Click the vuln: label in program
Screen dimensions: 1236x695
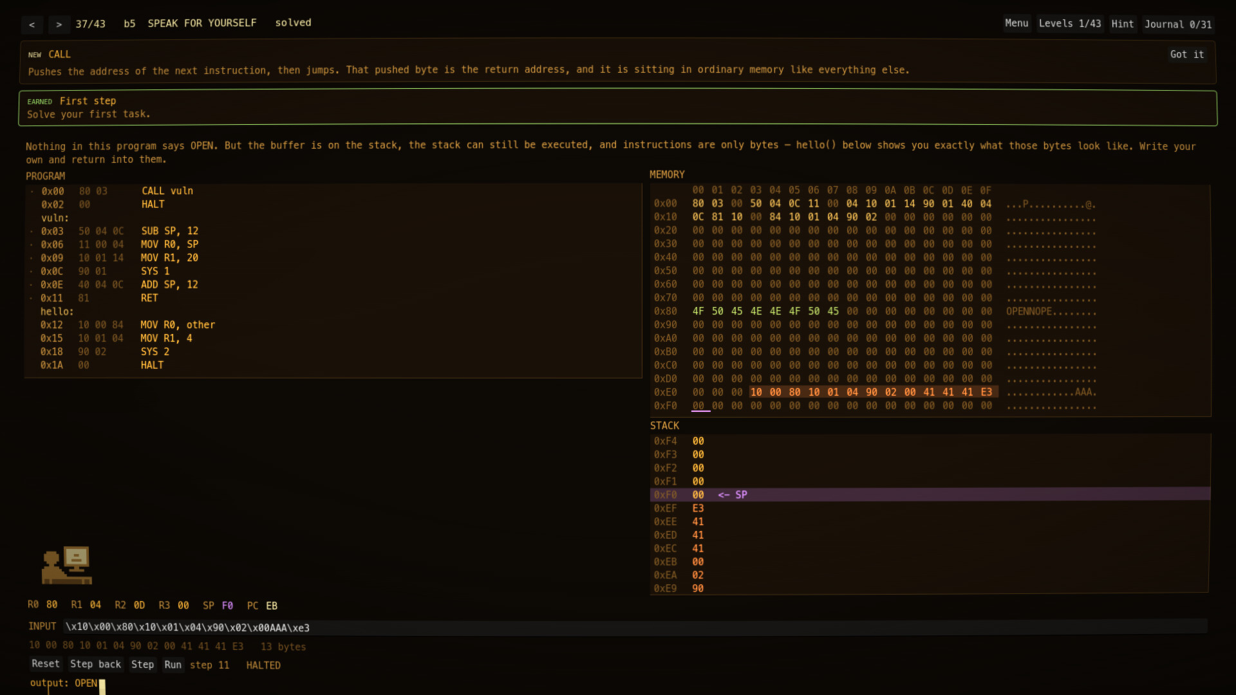(55, 218)
